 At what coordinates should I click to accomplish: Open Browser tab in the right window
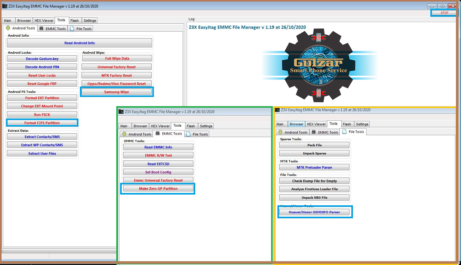tap(296, 124)
